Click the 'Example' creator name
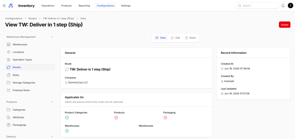The image size is (295, 139). pyautogui.click(x=229, y=81)
